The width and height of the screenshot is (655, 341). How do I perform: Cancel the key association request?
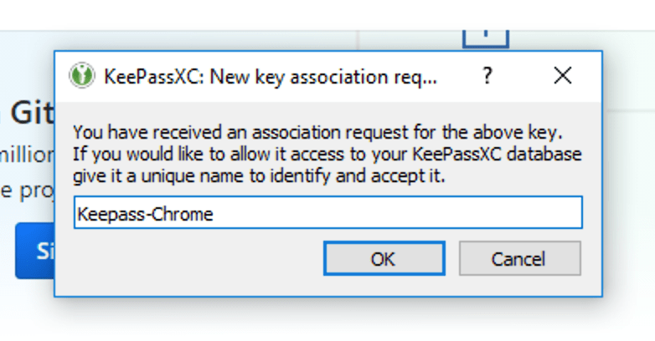(x=519, y=258)
